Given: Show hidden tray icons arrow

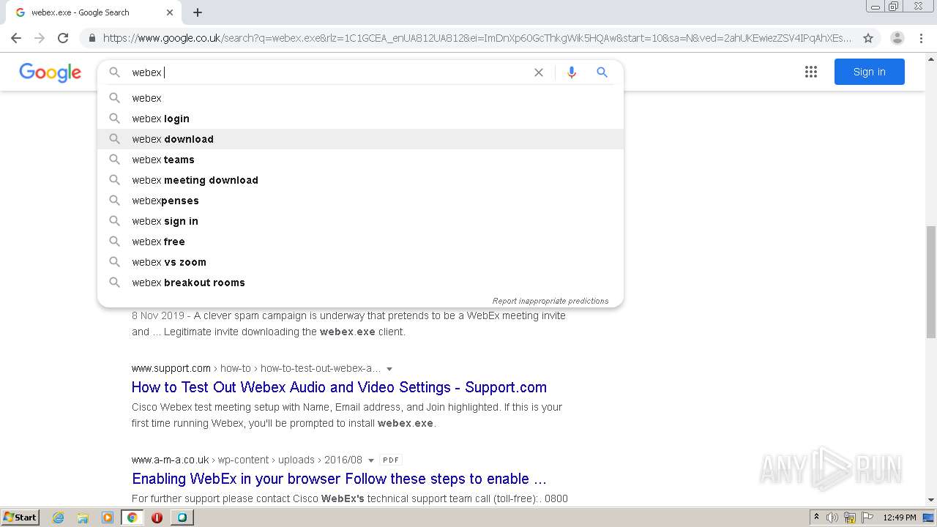Looking at the screenshot, I should (816, 517).
